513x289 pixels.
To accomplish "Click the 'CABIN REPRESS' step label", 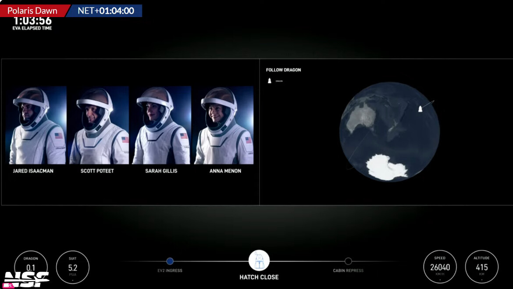I will pos(348,270).
